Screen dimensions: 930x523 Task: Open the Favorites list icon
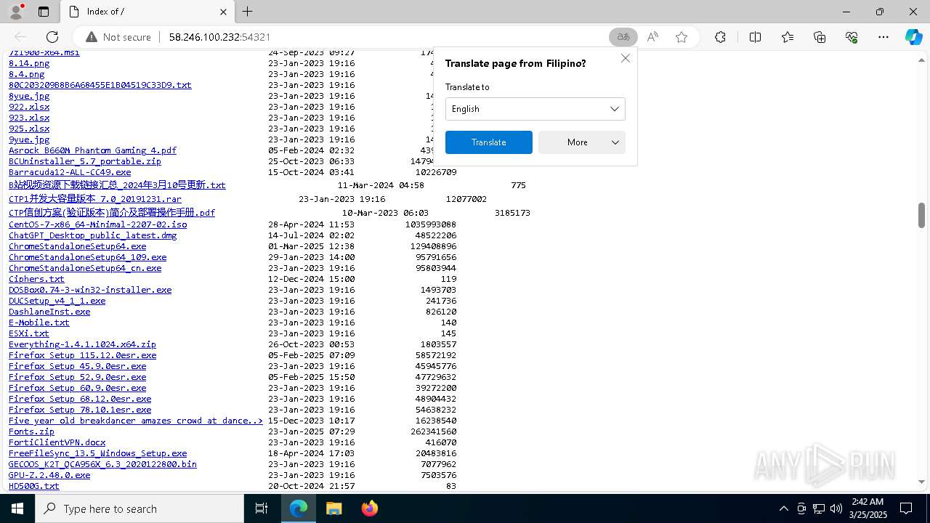[x=788, y=37]
